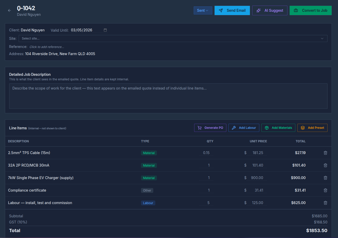
Task: Click the $1685.00 subtotal value
Action: point(320,216)
